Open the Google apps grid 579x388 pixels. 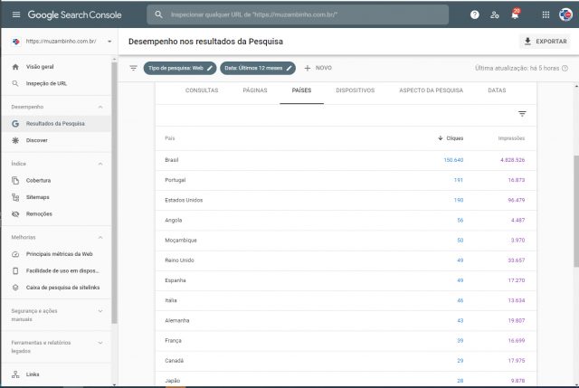coord(545,14)
